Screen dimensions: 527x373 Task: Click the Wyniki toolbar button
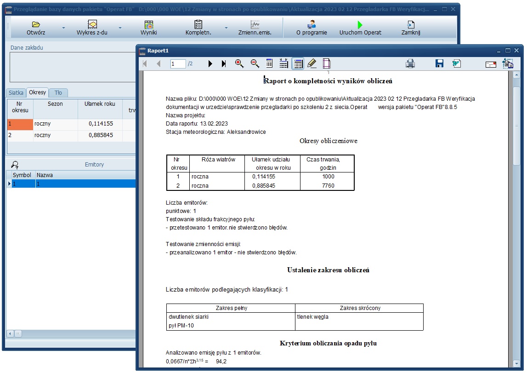(148, 28)
